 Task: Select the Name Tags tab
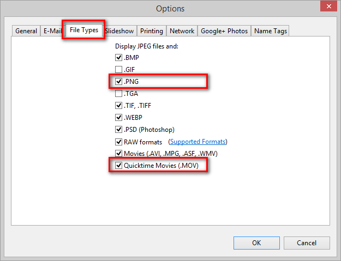pyautogui.click(x=271, y=31)
